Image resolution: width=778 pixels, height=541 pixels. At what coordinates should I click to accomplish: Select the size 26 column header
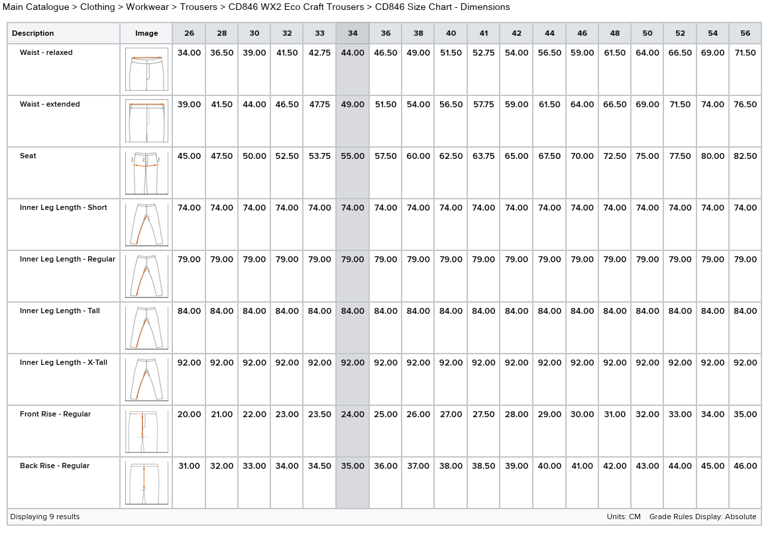click(x=189, y=33)
